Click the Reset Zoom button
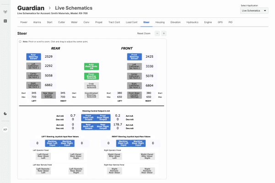This screenshot has height=183, width=275. (144, 33)
